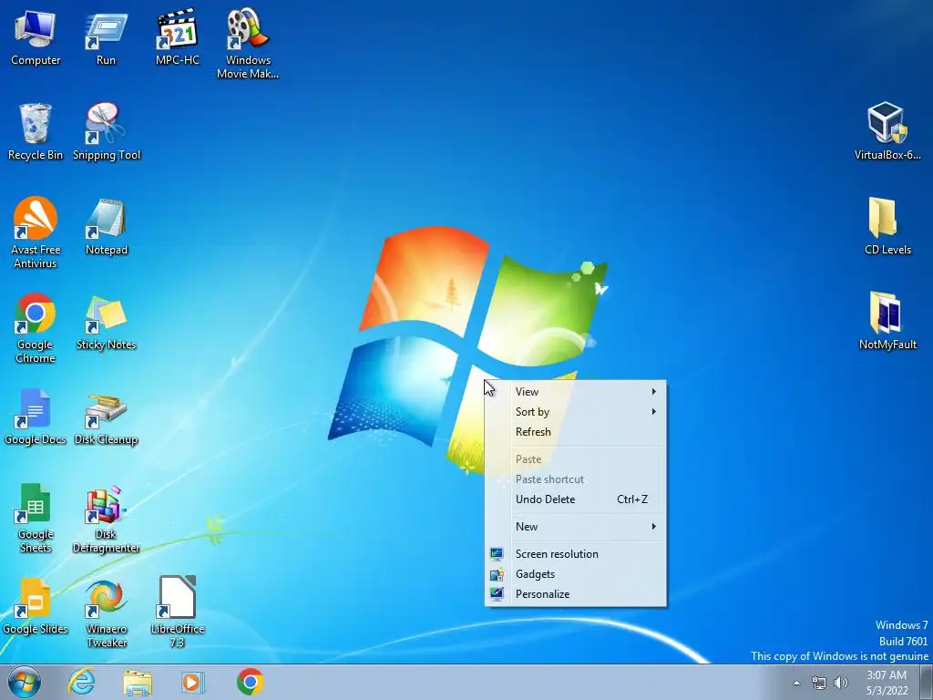The width and height of the screenshot is (933, 700).
Task: Open Windows Media Player from taskbar
Action: click(193, 682)
